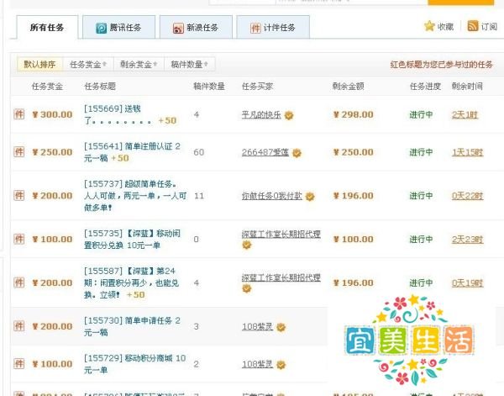Screen dimensions: 504x396
Task: Open task [155735] 移动闲置积分兑换 title
Action: (x=132, y=239)
